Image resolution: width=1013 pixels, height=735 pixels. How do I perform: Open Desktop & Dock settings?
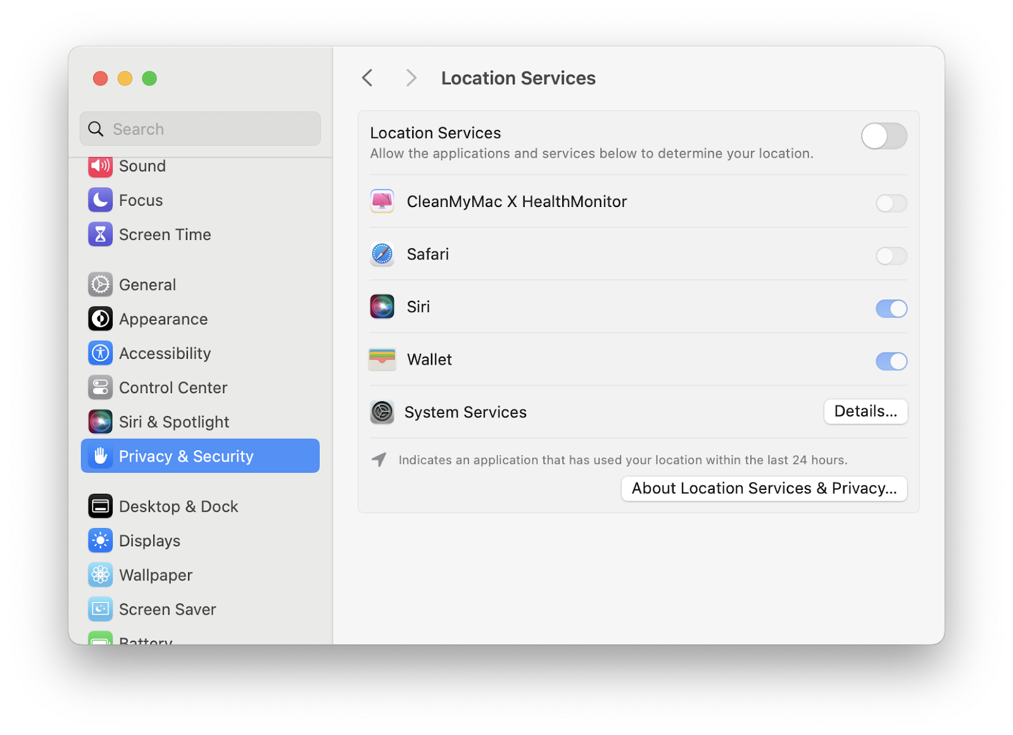[178, 506]
